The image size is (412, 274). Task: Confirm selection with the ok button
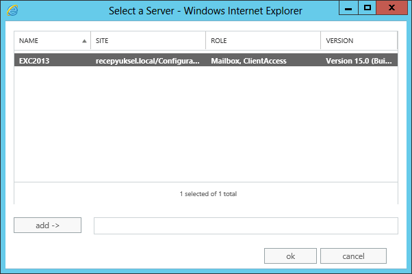[x=290, y=256]
